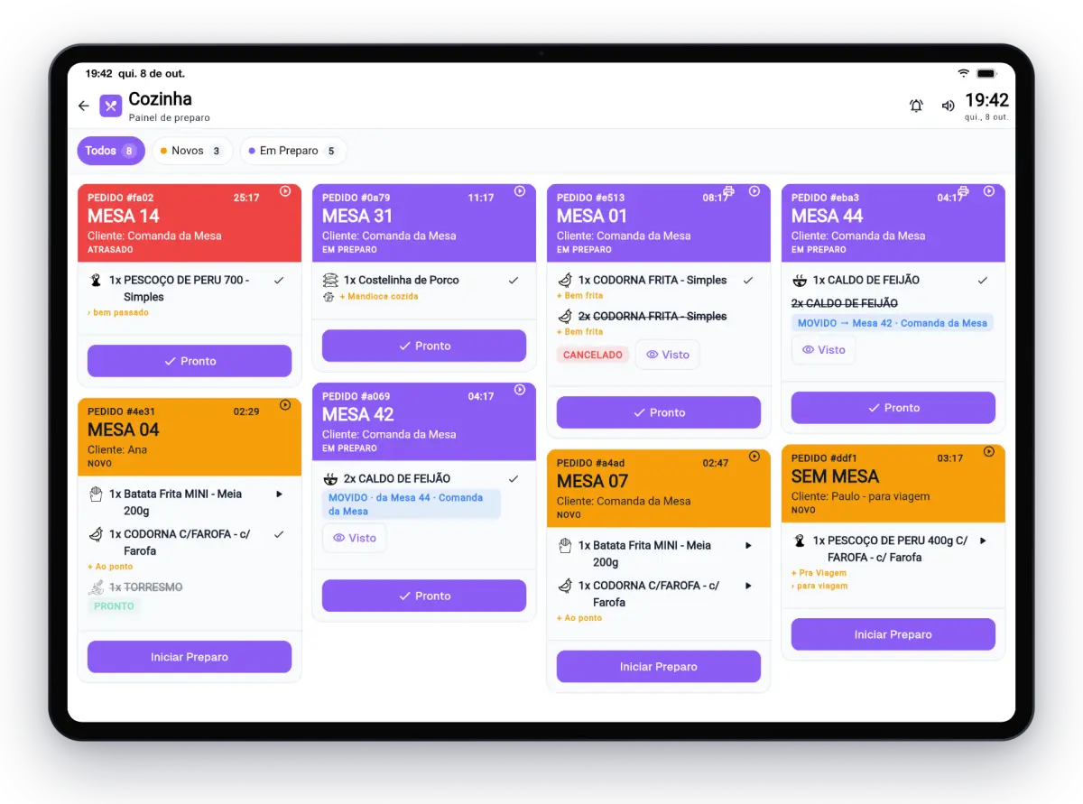
Task: Mark Costelinha de Porco as done
Action: tap(514, 281)
